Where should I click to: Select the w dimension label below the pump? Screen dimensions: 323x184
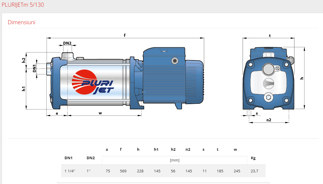(100, 113)
